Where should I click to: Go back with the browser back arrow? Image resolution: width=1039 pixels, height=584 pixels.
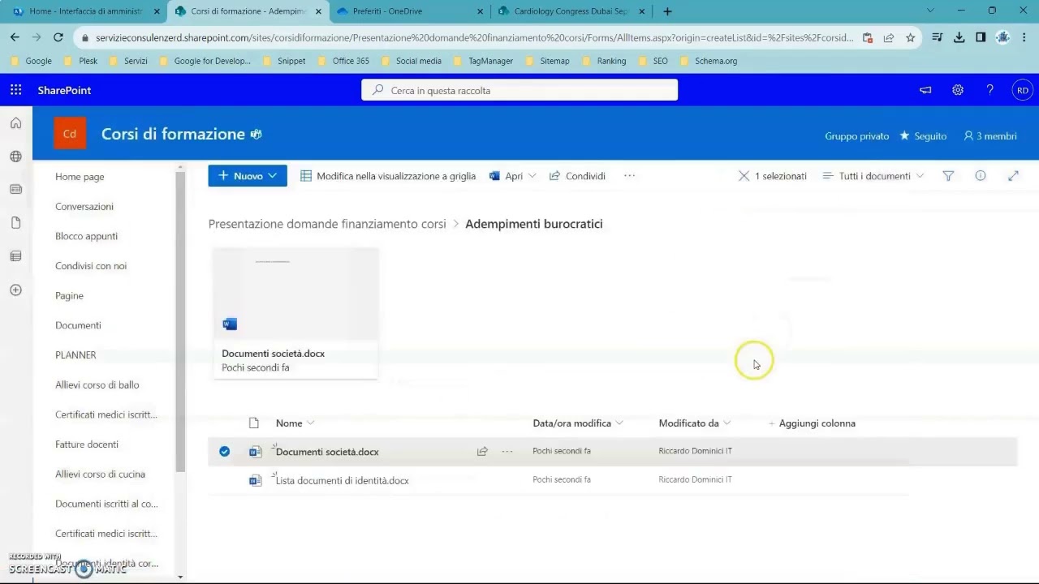coord(15,37)
